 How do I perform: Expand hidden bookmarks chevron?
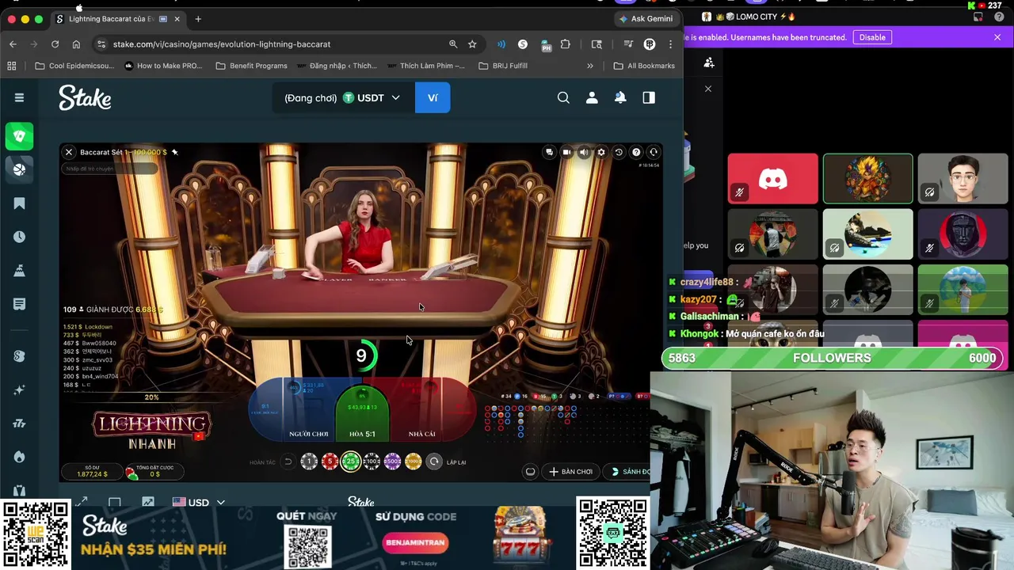pyautogui.click(x=590, y=66)
